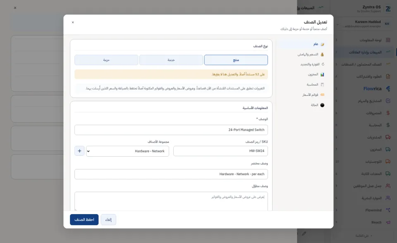Close the edit item dialog
The height and width of the screenshot is (243, 397).
pyautogui.click(x=73, y=23)
